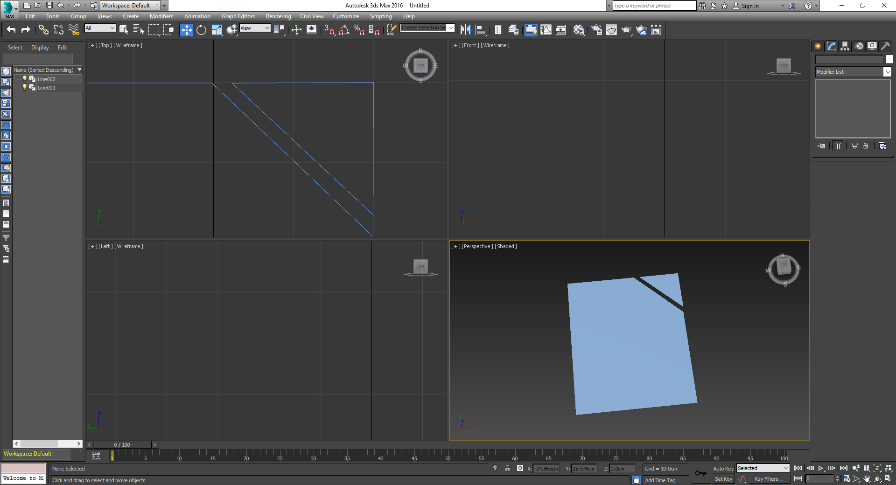Open the Selected key filter dropdown

[763, 468]
